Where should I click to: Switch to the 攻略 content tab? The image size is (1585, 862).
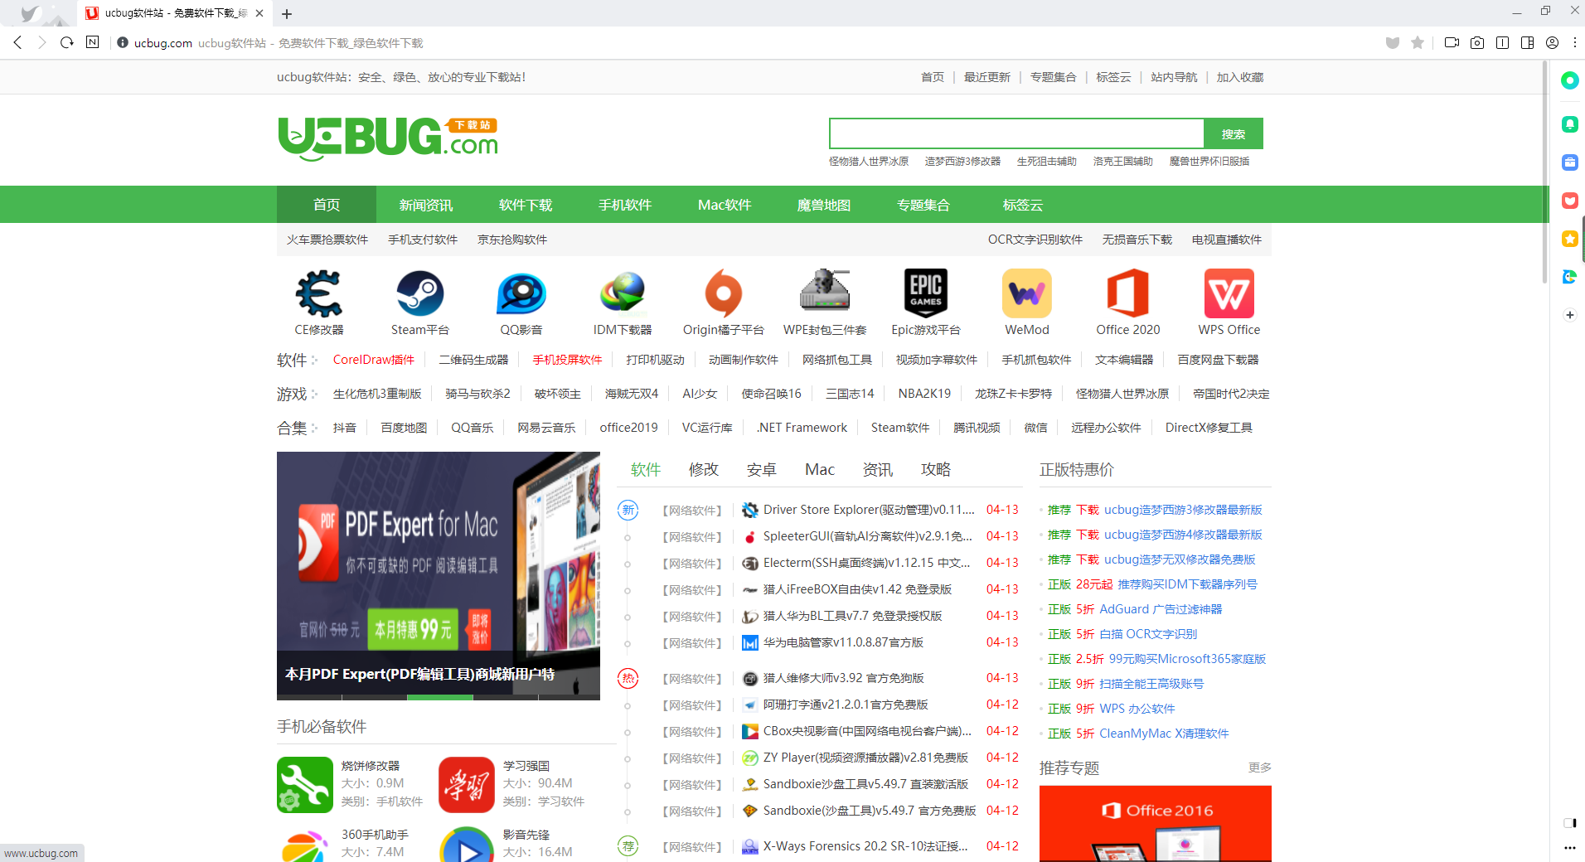point(936,469)
